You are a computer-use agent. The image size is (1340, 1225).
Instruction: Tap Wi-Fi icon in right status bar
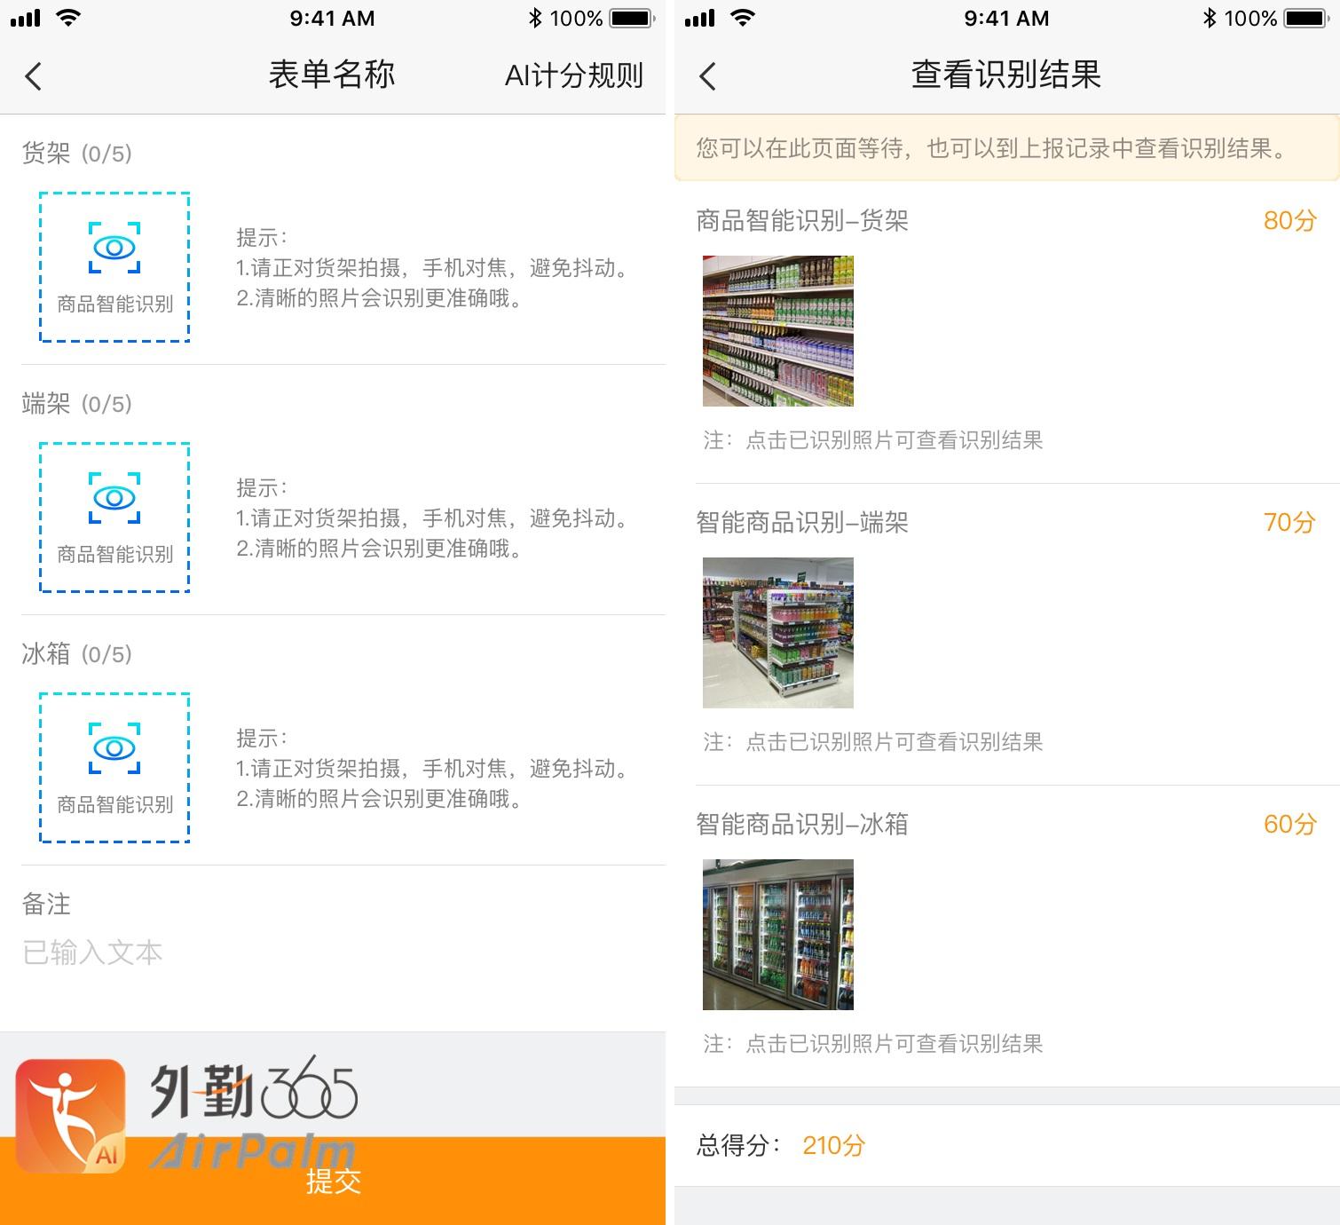pyautogui.click(x=743, y=19)
